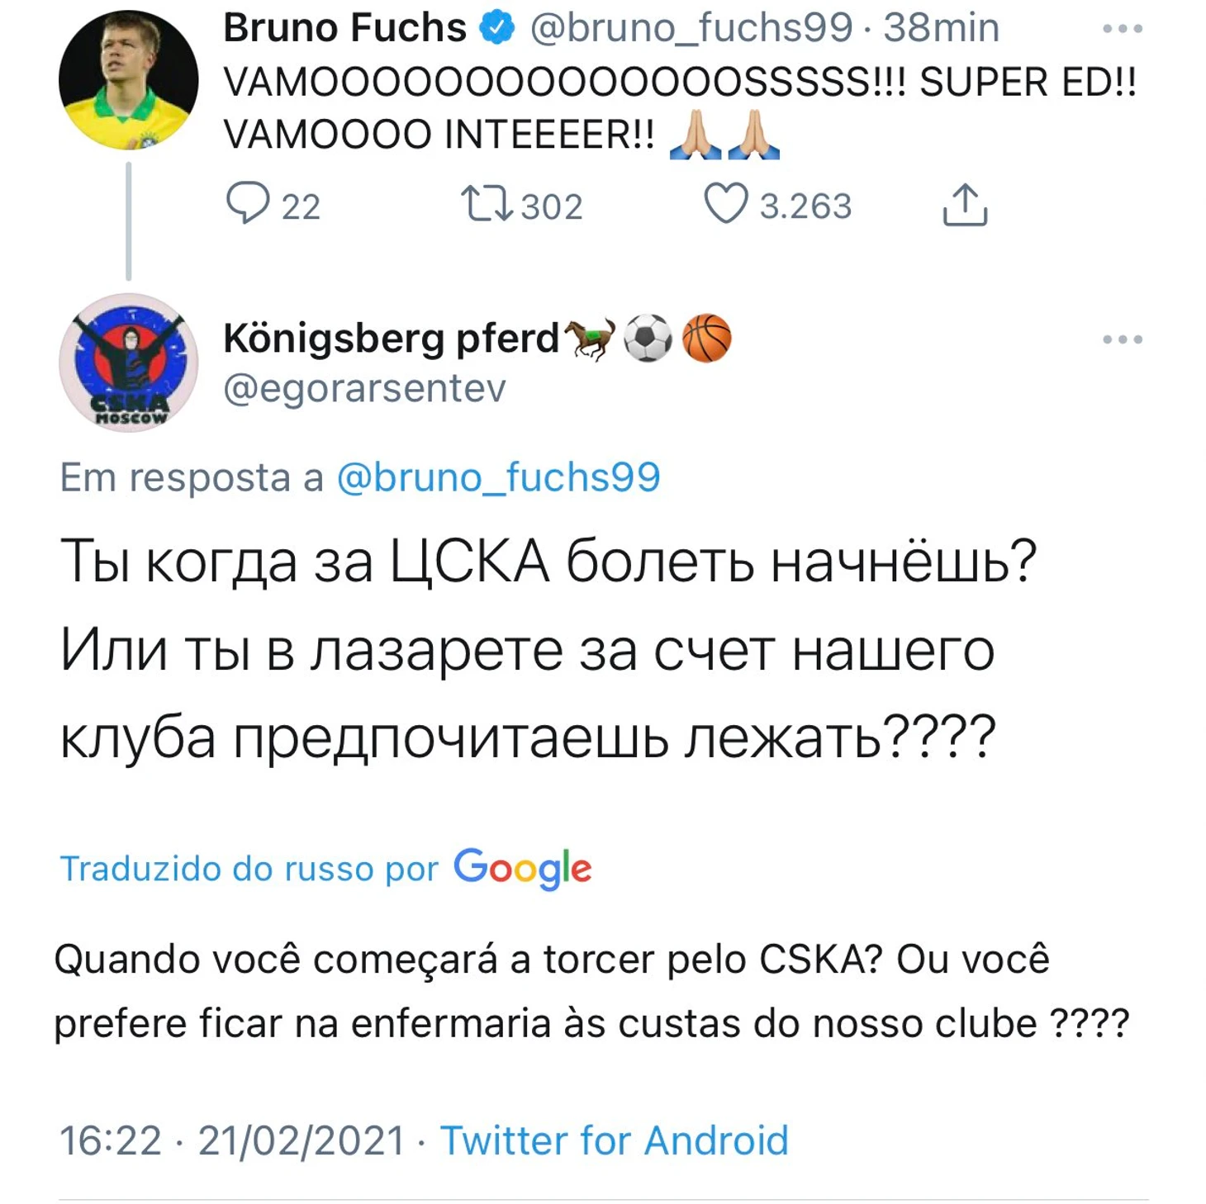Open the Bruno Fuchs display name

pos(344,28)
